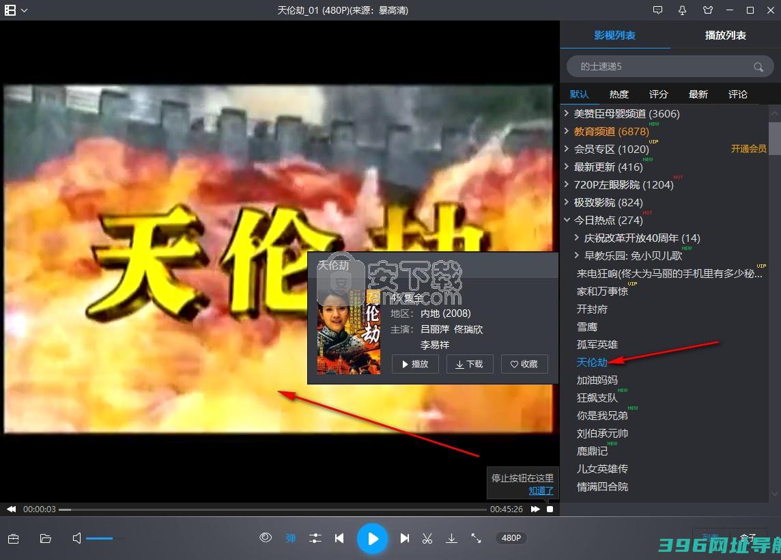This screenshot has width=781, height=560.
Task: Click the rewind button on the progress bar
Action: (x=12, y=509)
